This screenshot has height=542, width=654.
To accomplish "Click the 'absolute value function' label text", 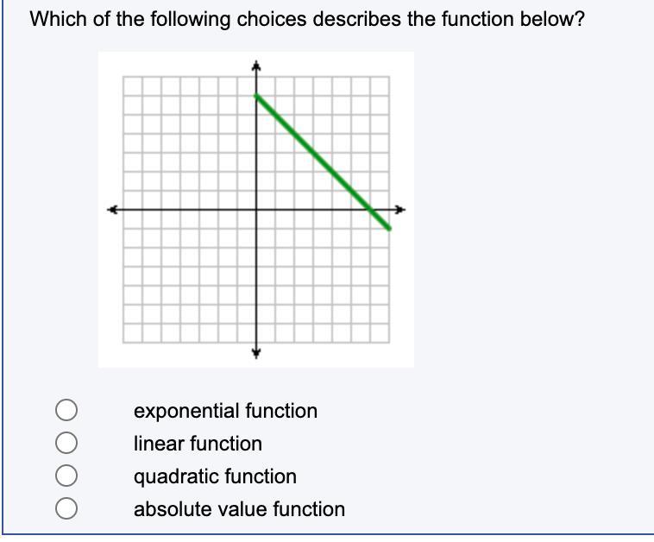I will click(239, 509).
